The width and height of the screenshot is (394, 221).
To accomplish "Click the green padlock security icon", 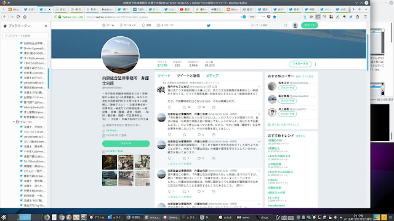I will 60,17.
